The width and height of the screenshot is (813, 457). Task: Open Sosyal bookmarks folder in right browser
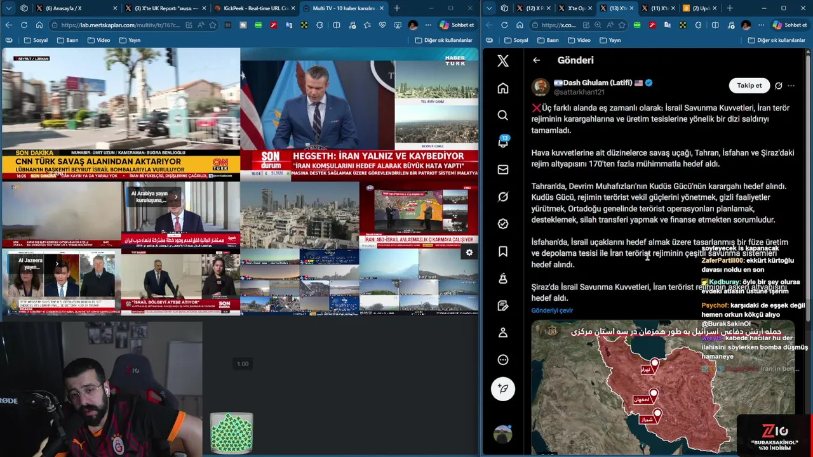click(516, 40)
